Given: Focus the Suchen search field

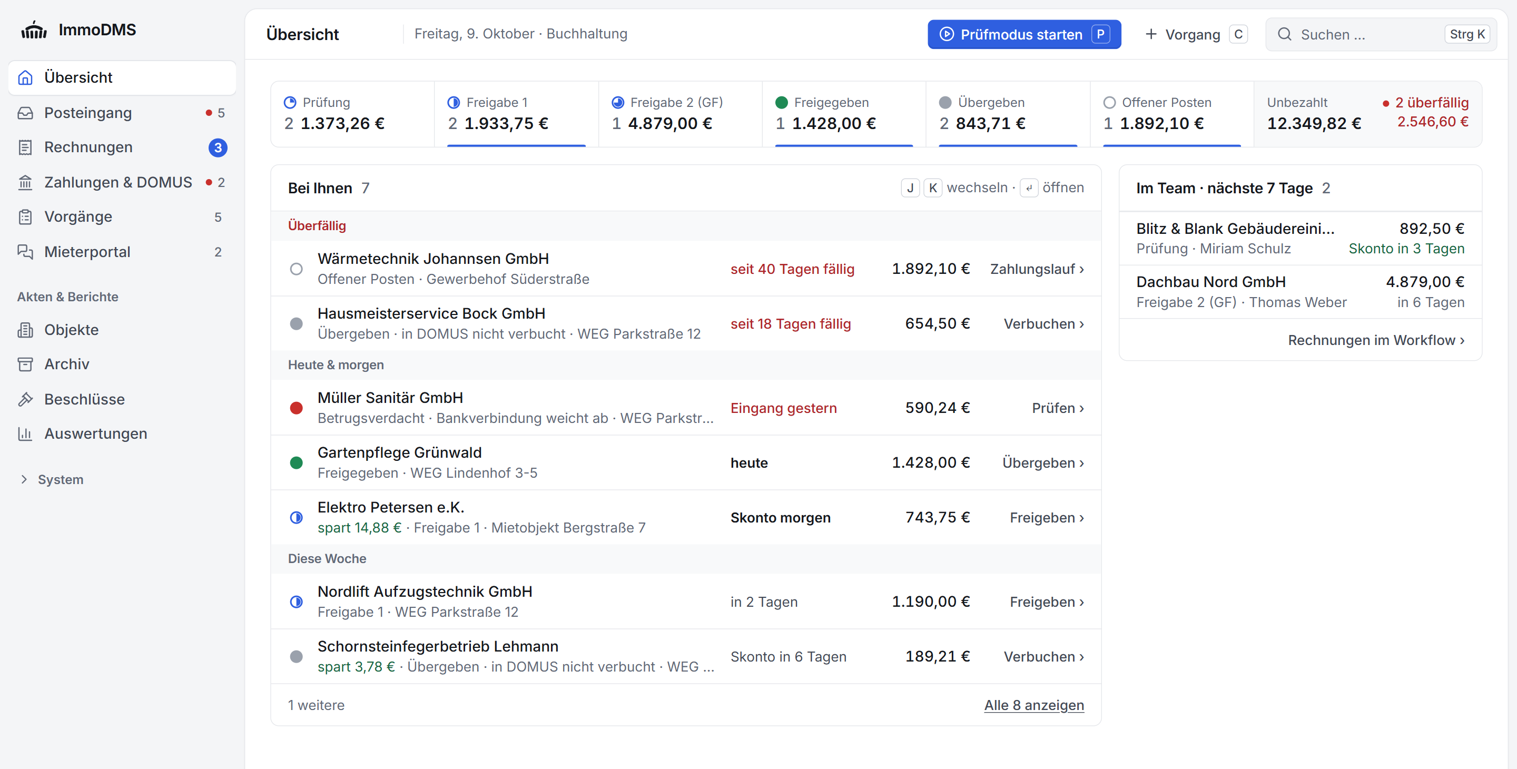Looking at the screenshot, I should coord(1381,34).
